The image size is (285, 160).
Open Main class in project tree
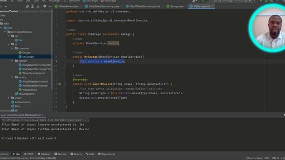pyautogui.click(x=18, y=106)
